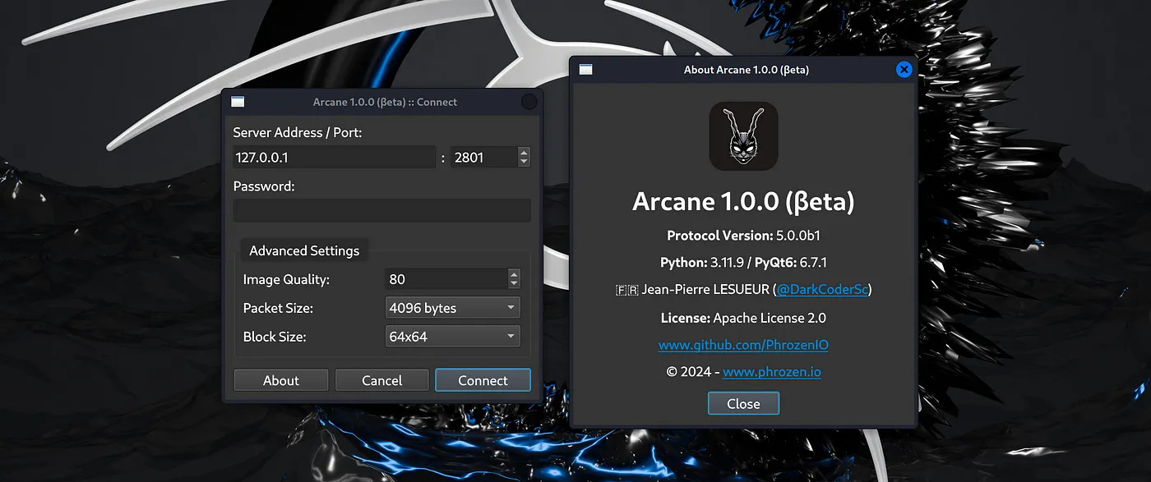Open the About dialog via About button

[x=281, y=380]
